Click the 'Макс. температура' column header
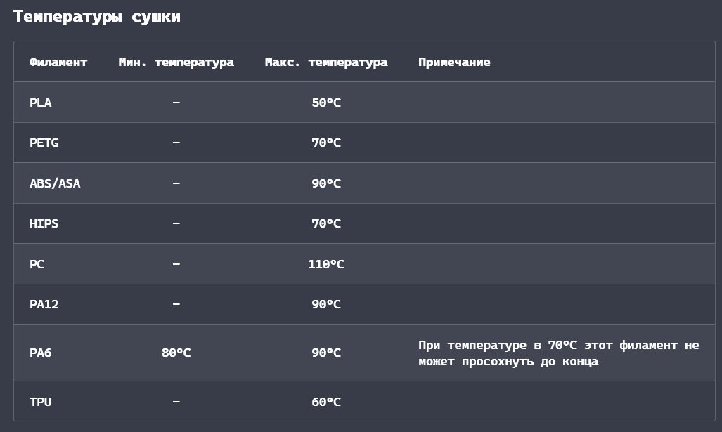The width and height of the screenshot is (722, 432). [x=326, y=62]
